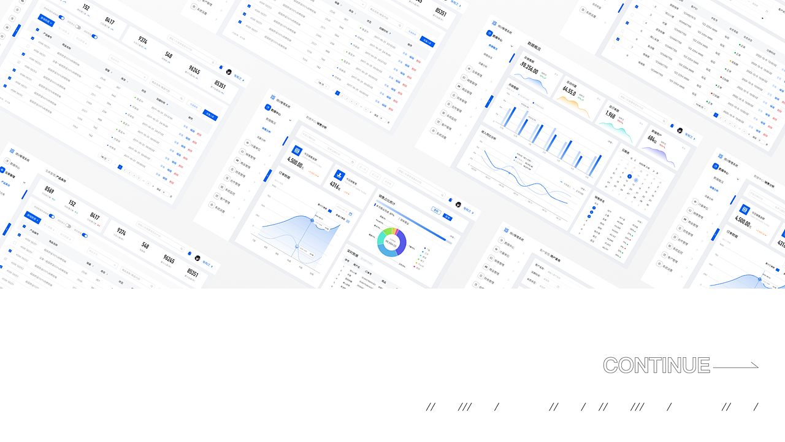
Task: Click blue 新增数据 button in upper inventory panel
Action: click(x=46, y=20)
